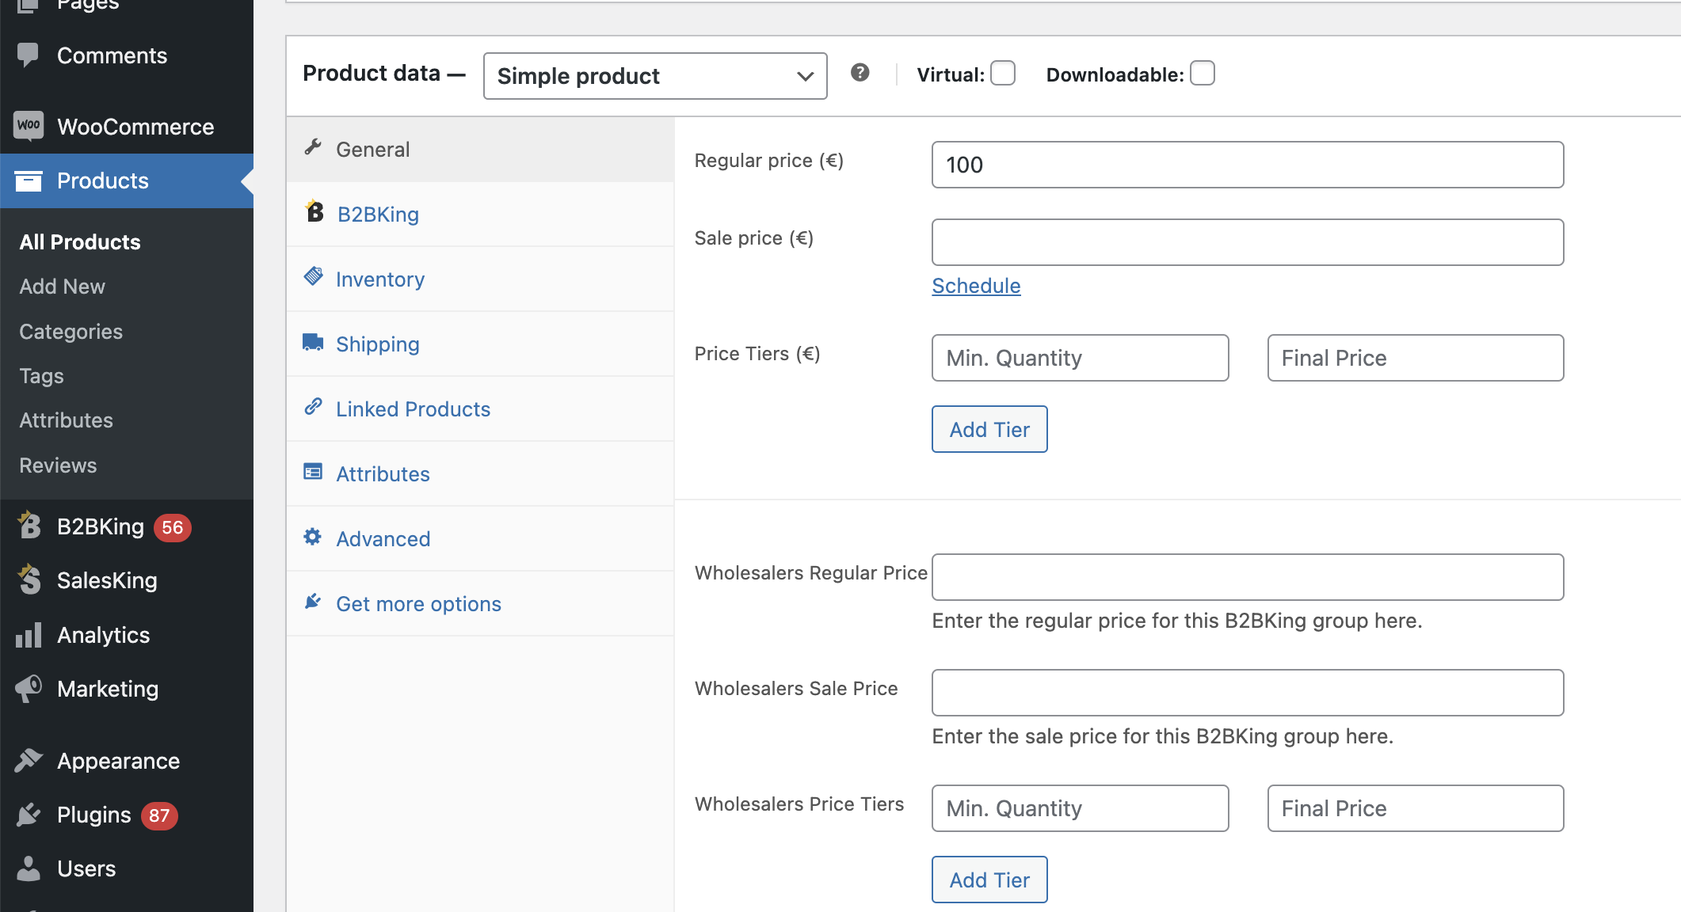
Task: Enable the Virtual checkbox
Action: click(1003, 73)
